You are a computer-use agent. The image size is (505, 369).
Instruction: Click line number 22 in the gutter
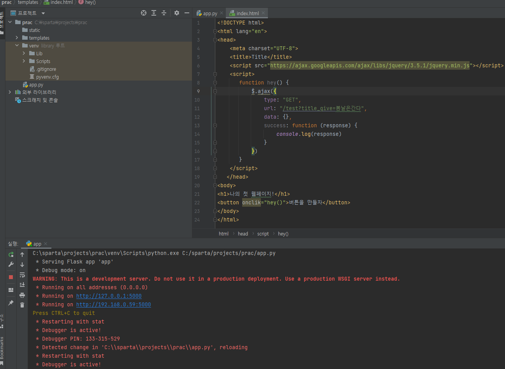(x=197, y=202)
